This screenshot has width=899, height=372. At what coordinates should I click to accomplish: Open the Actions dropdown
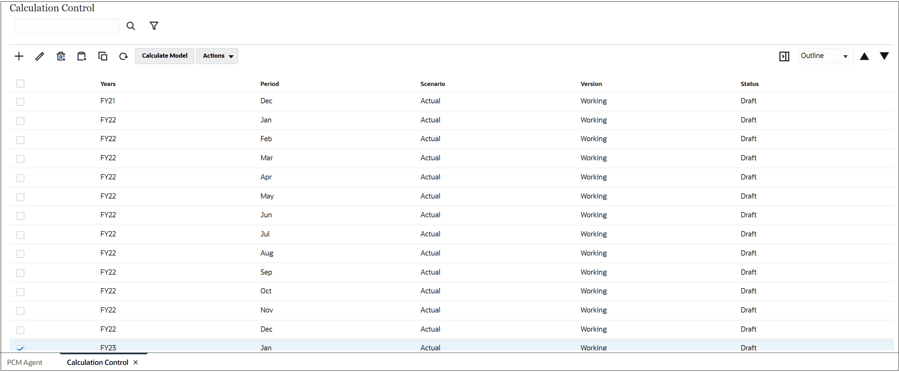(217, 56)
